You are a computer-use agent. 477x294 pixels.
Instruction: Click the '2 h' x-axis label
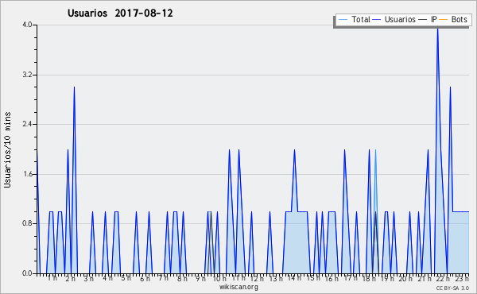click(x=70, y=278)
